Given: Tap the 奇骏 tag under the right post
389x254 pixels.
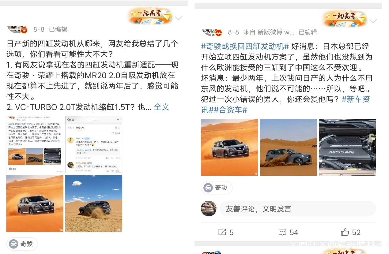Looking at the screenshot, I should [x=217, y=188].
